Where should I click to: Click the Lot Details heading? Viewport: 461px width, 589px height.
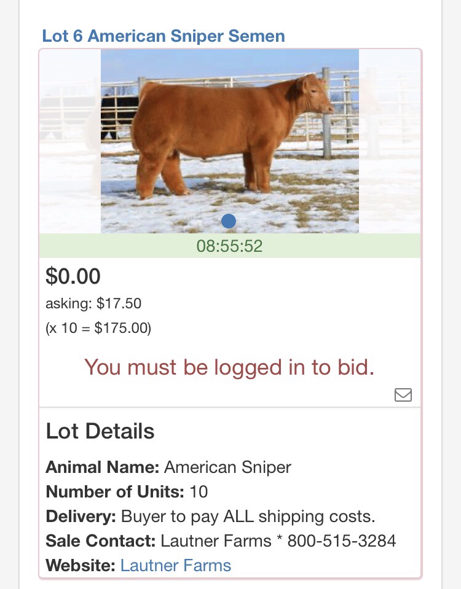(x=100, y=431)
